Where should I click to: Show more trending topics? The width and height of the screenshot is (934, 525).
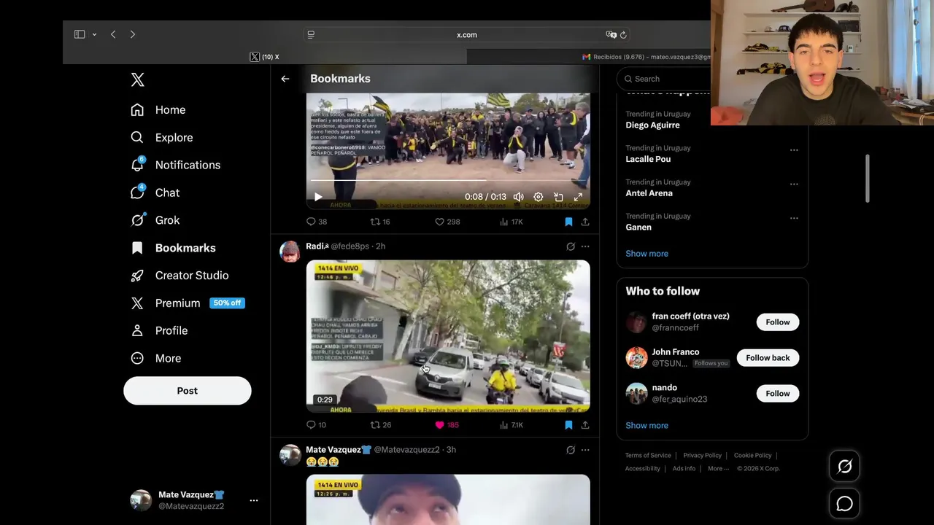click(x=647, y=254)
